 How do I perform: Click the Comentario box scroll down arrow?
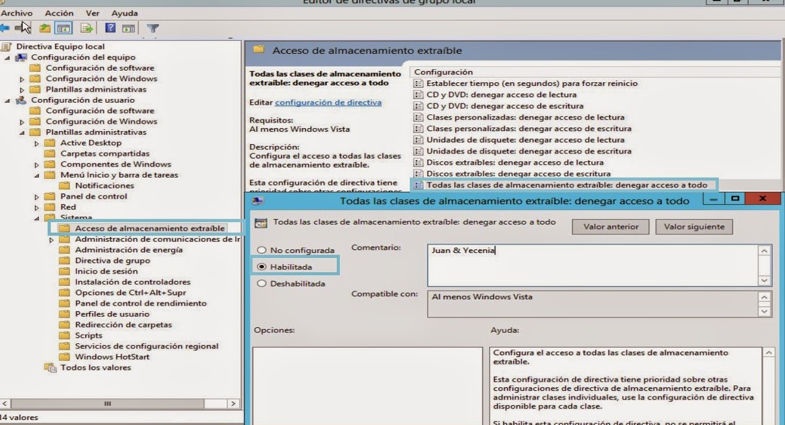[765, 280]
